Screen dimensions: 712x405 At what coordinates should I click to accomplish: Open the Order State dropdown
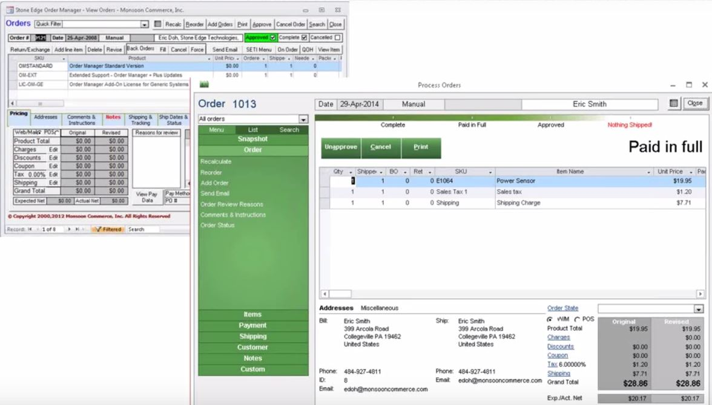point(699,309)
